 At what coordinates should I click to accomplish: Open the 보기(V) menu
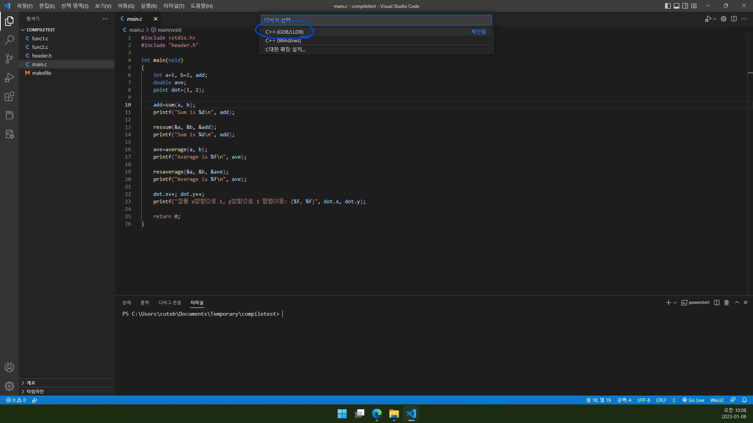pyautogui.click(x=103, y=6)
